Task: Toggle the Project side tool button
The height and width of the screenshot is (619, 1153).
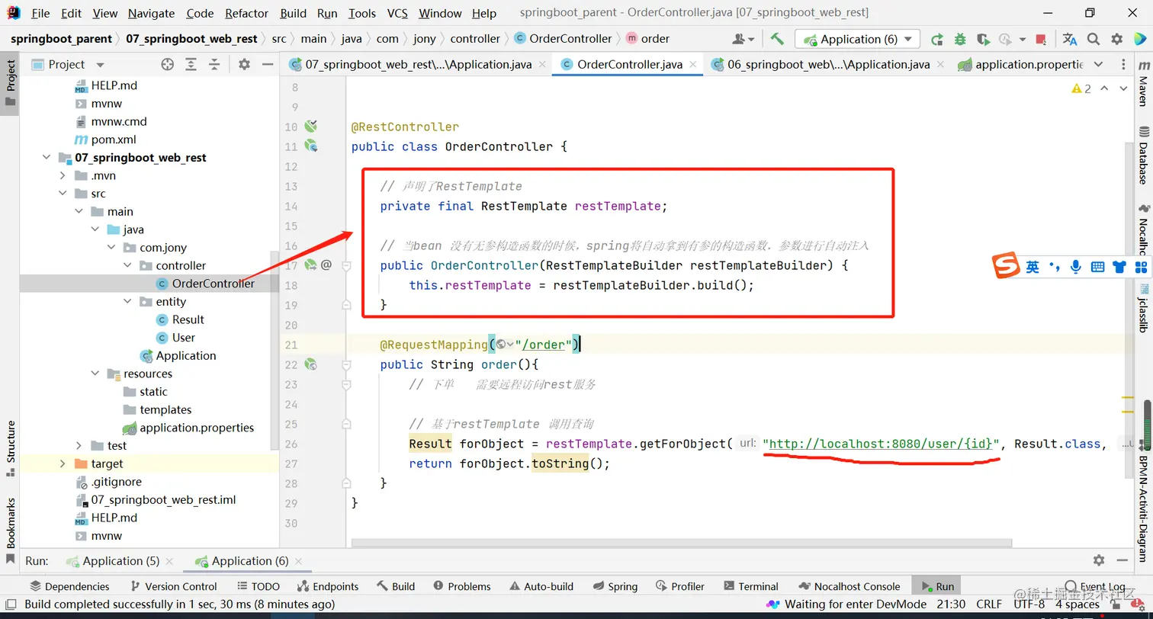Action: (10, 82)
